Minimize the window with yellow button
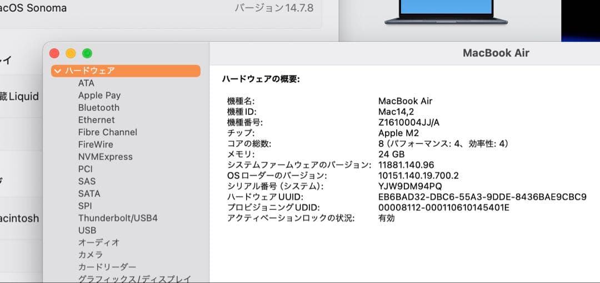 (71, 53)
